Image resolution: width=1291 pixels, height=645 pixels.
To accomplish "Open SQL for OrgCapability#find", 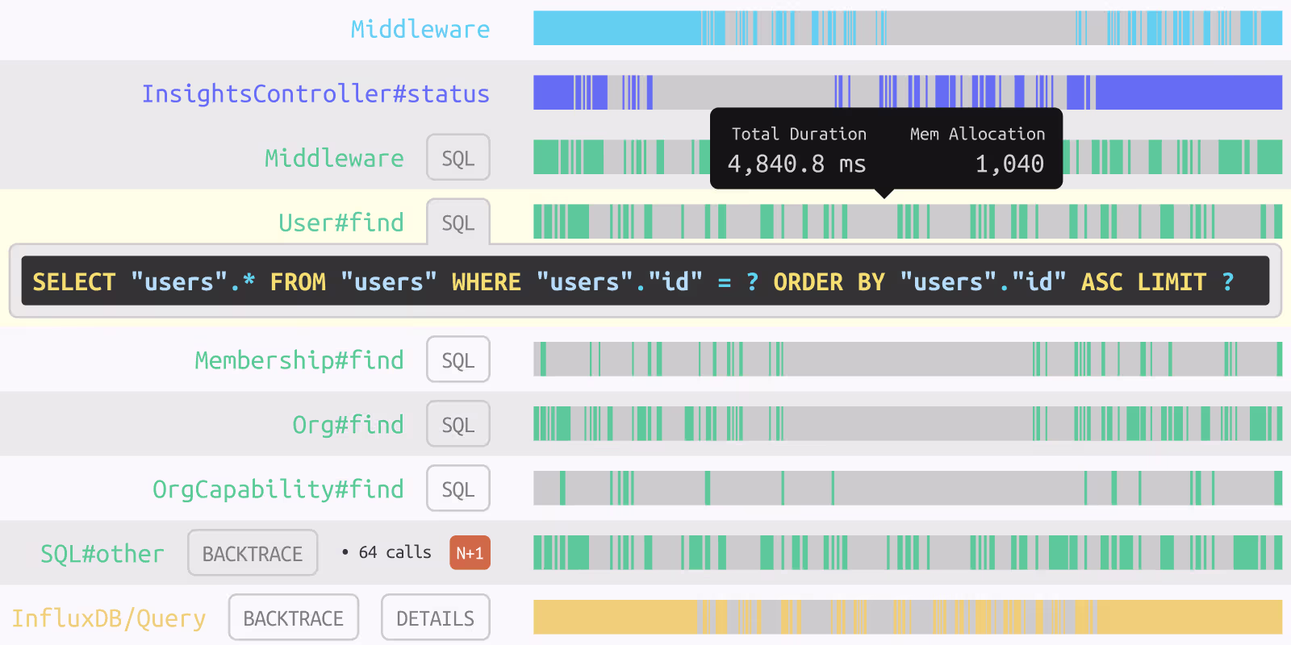I will point(457,489).
